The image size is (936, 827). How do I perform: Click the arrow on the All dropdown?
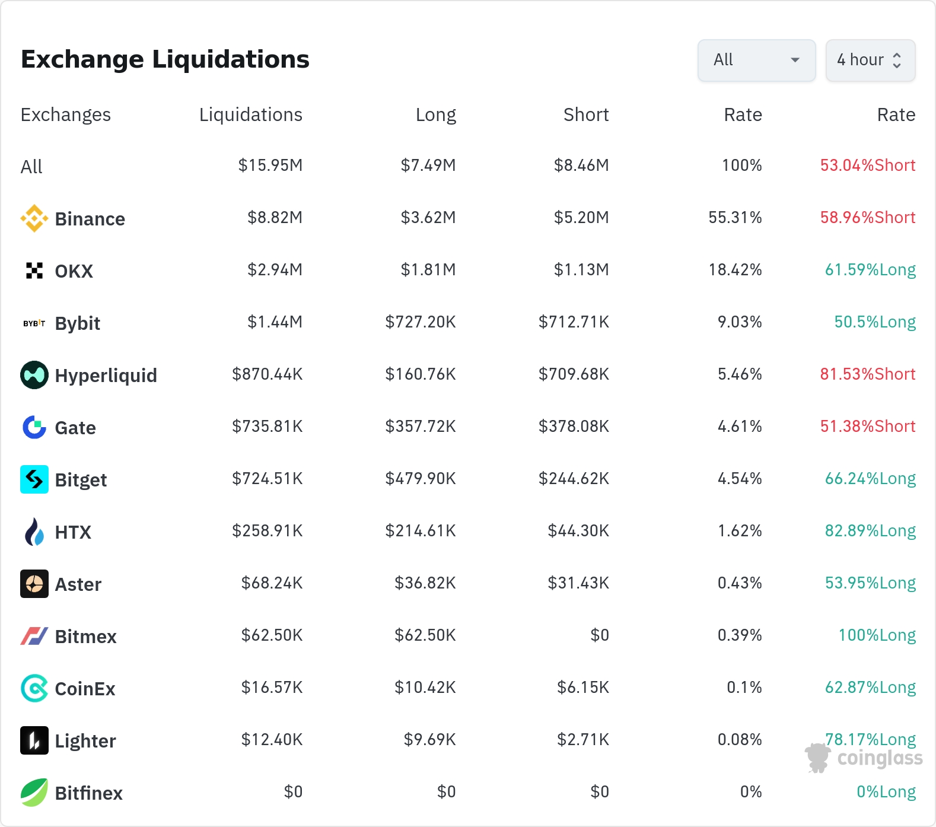pyautogui.click(x=795, y=60)
